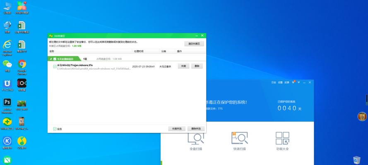Close the 360杀毒 main window
Screen dimensions: 368x165
coord(310,82)
